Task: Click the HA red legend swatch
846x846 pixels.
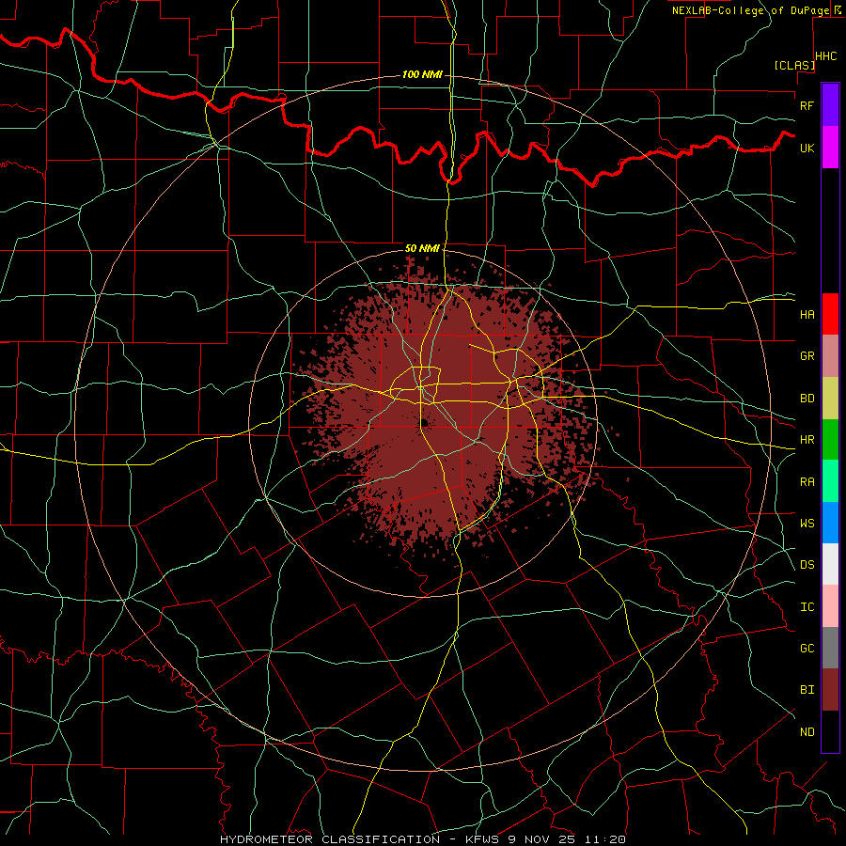Action: click(x=830, y=314)
